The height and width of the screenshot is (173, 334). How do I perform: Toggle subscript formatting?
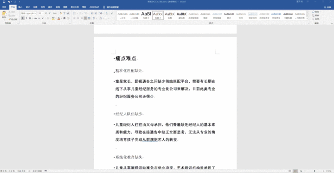coord(39,18)
